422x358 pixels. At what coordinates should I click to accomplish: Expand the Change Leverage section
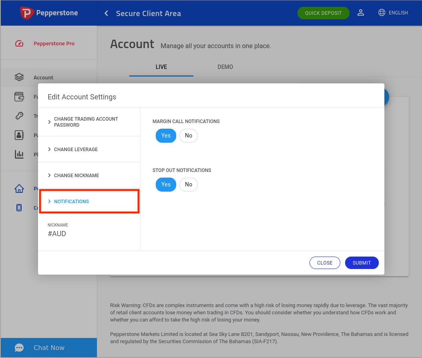89,150
